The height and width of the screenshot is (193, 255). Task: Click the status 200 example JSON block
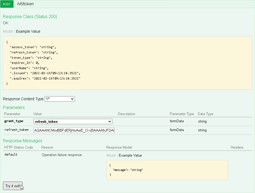pos(127,63)
